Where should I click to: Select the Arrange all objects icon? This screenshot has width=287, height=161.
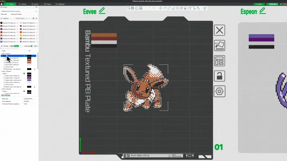141,8
